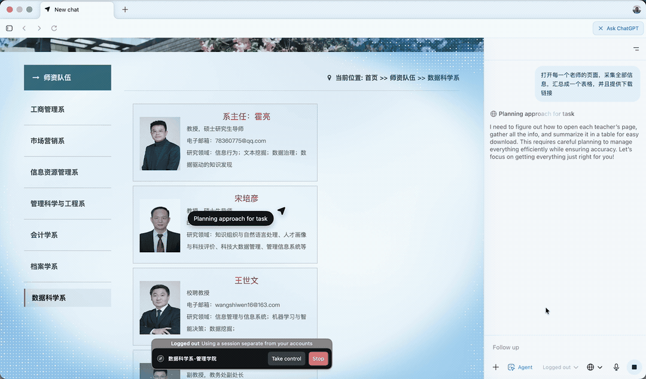Select the New chat tab
646x379 pixels.
tap(77, 10)
